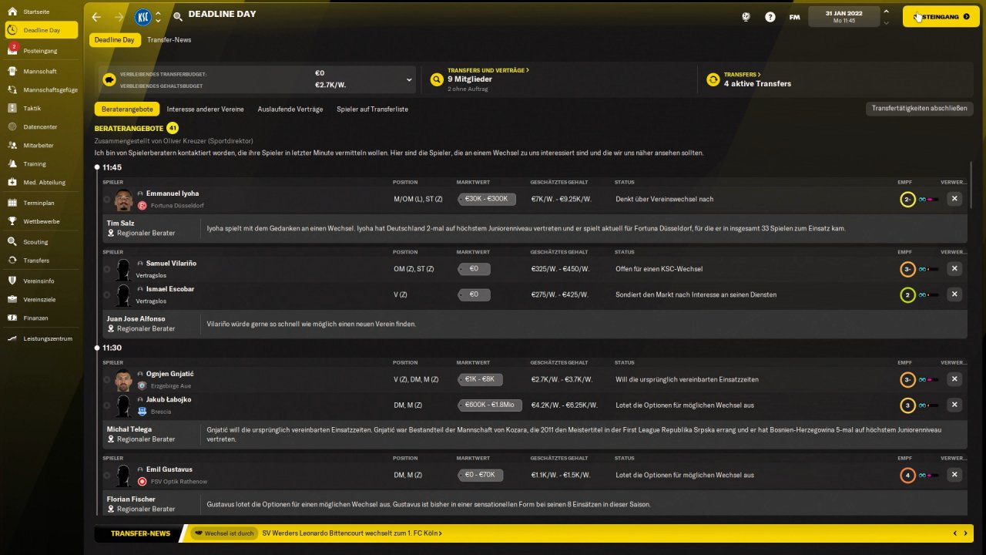Click the FM menu logo

pos(794,17)
